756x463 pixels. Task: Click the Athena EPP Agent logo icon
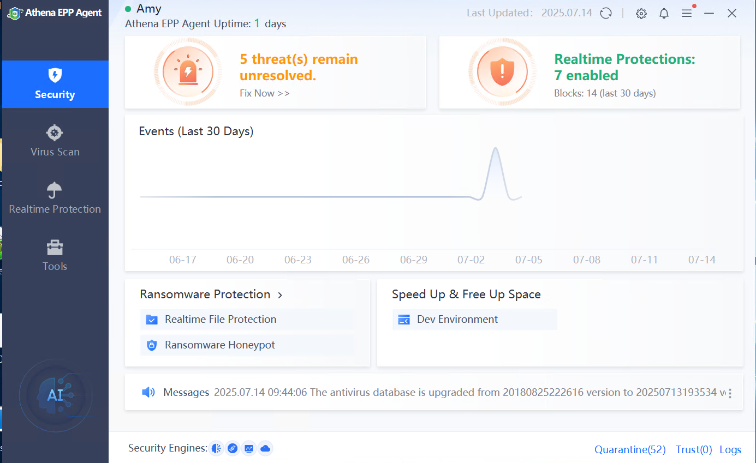[15, 13]
